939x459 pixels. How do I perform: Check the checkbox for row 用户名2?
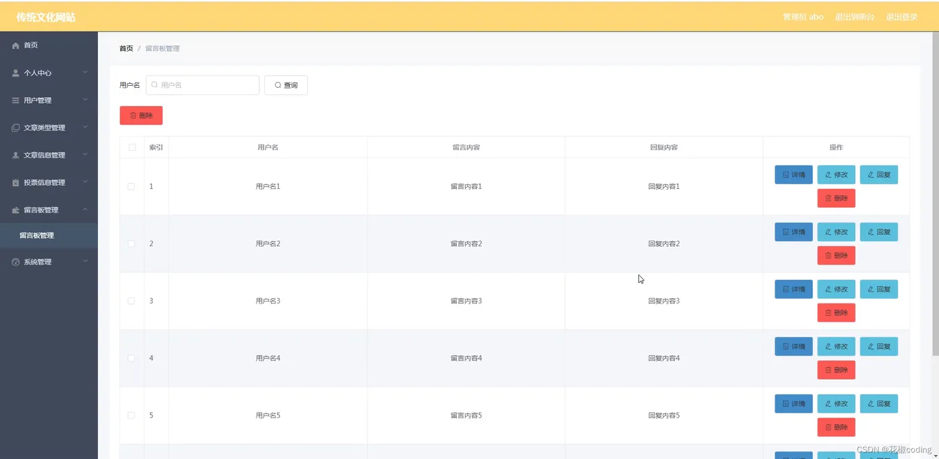coord(131,244)
